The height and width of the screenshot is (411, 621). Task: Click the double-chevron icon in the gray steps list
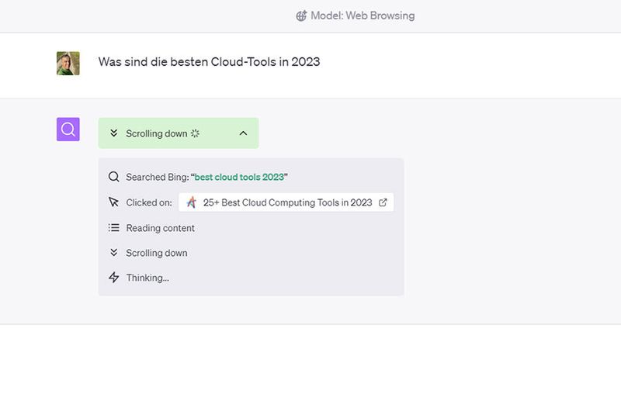114,253
